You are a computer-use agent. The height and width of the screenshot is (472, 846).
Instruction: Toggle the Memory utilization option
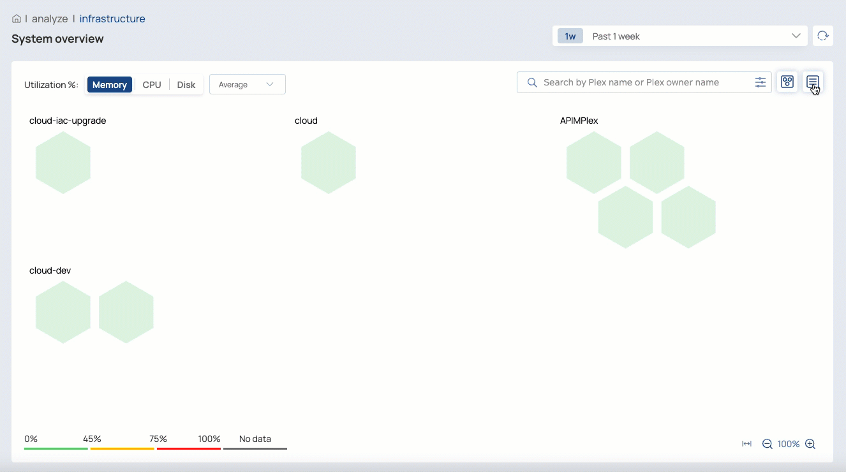pyautogui.click(x=109, y=84)
